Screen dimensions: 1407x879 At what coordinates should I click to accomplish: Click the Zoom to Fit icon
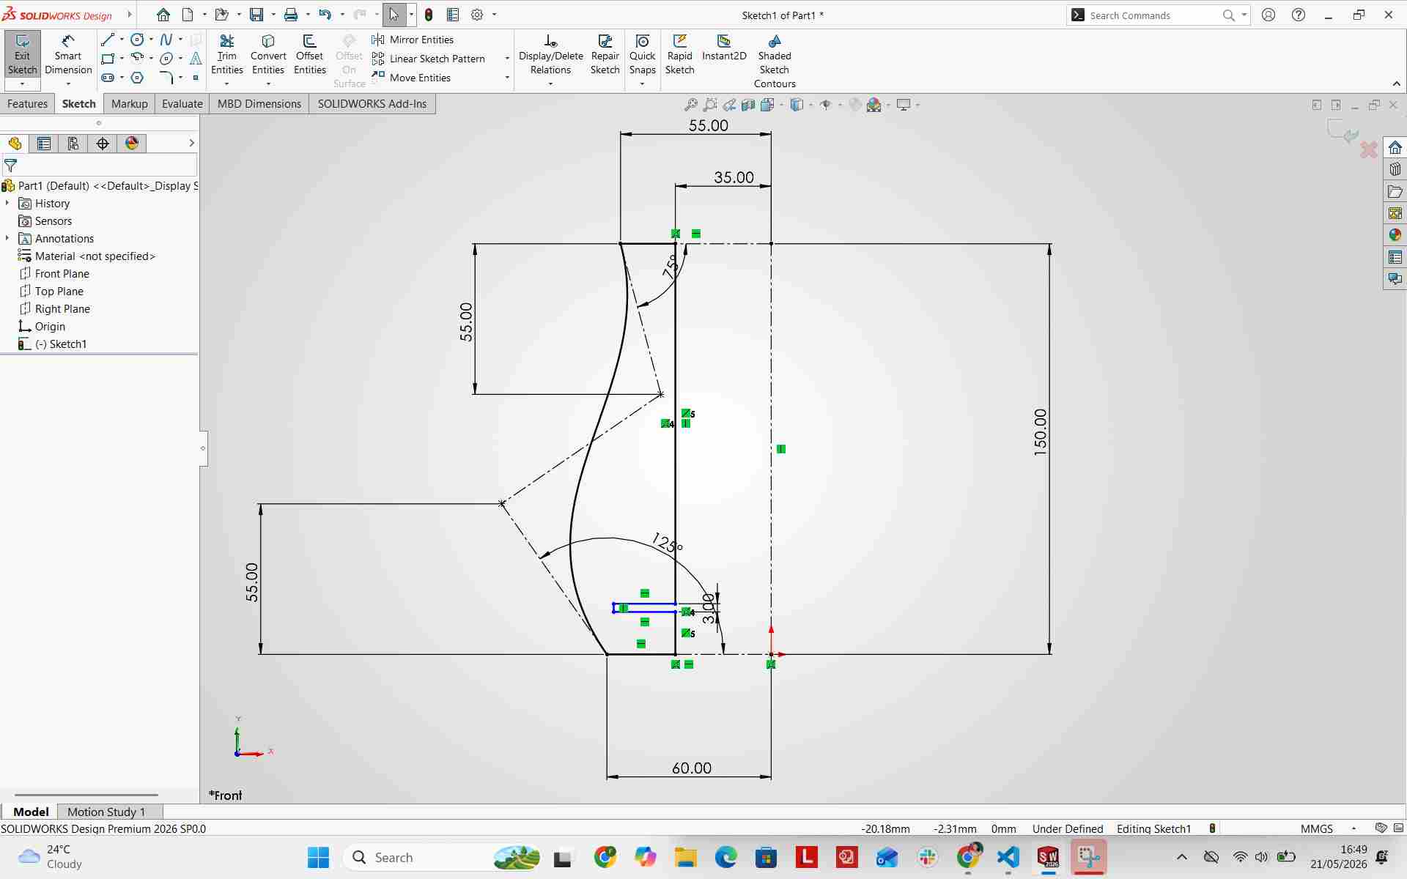coord(690,105)
